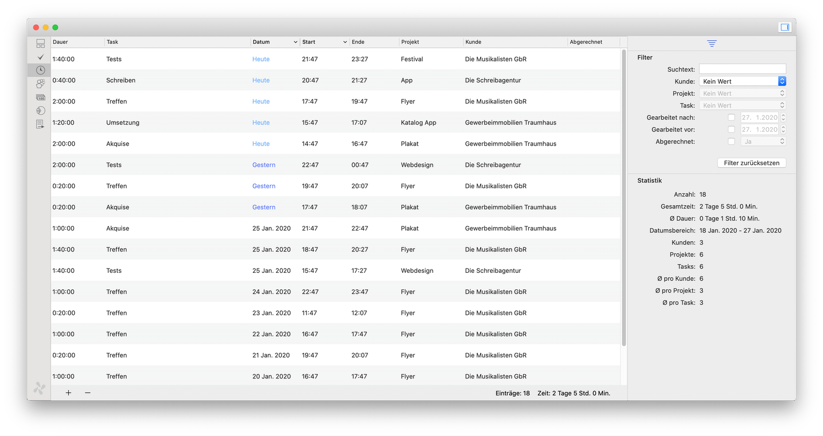
Task: Click the Gearbeitet nach date stepper
Action: coord(783,118)
